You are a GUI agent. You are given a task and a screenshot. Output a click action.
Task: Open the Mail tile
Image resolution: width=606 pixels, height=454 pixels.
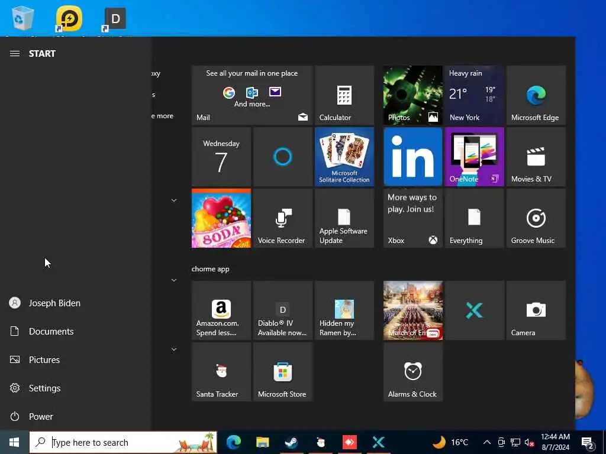(252, 95)
